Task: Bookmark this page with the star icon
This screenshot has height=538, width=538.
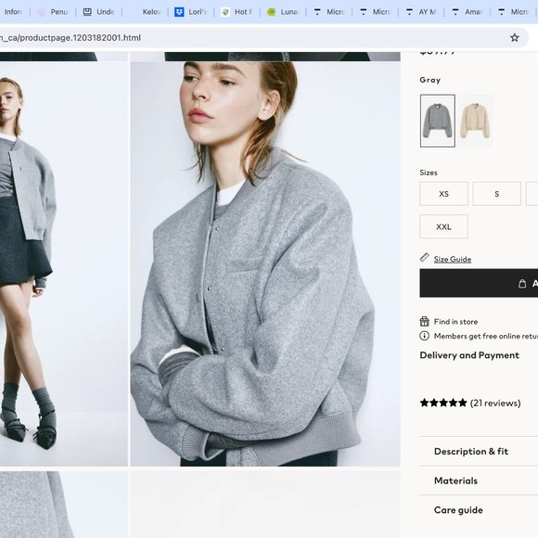Action: click(514, 38)
